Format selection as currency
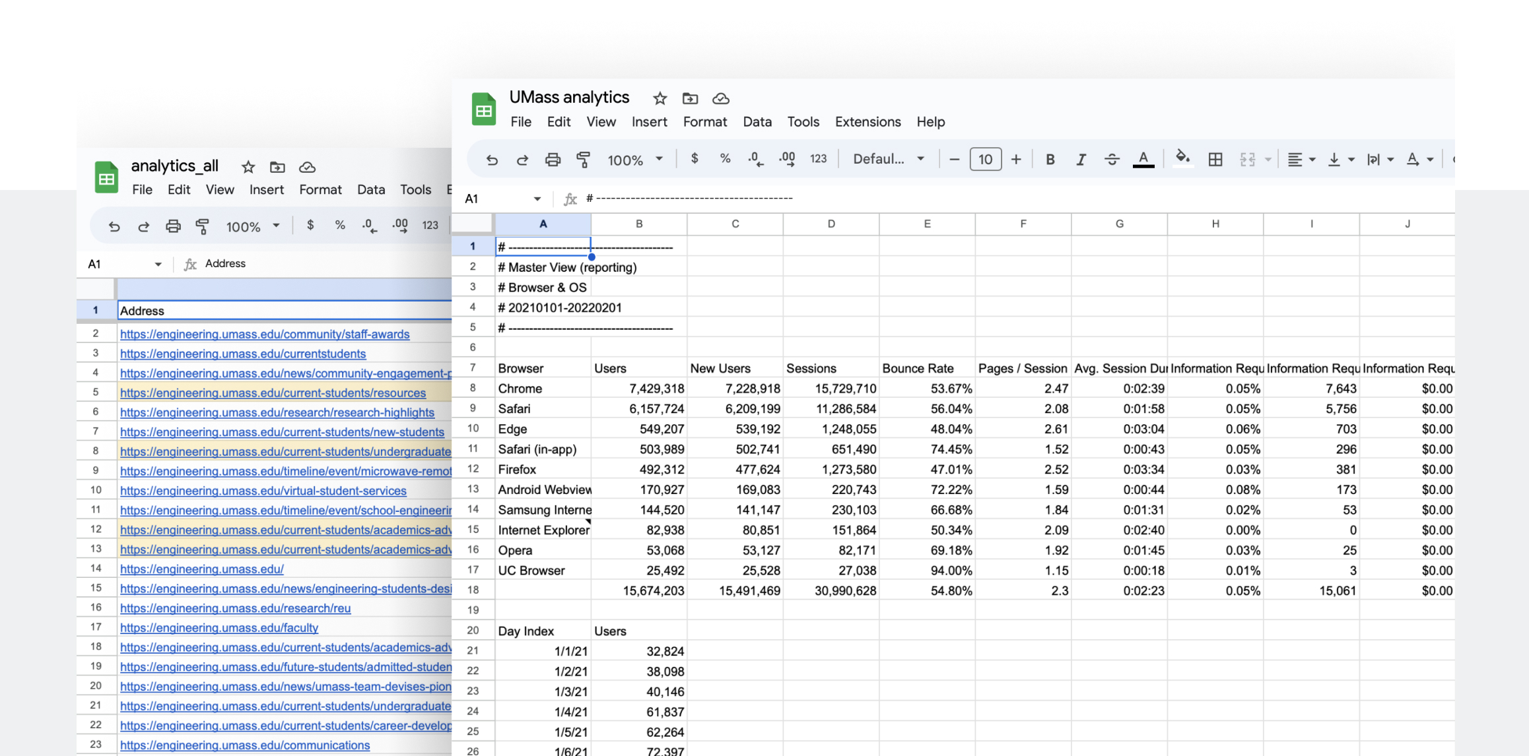Viewport: 1529px width, 756px height. pos(694,159)
